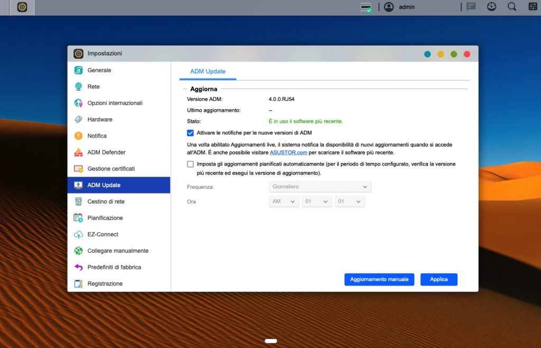Viewport: 541px width, 348px height.
Task: Click the white pill page indicator at bottom
Action: click(270, 341)
